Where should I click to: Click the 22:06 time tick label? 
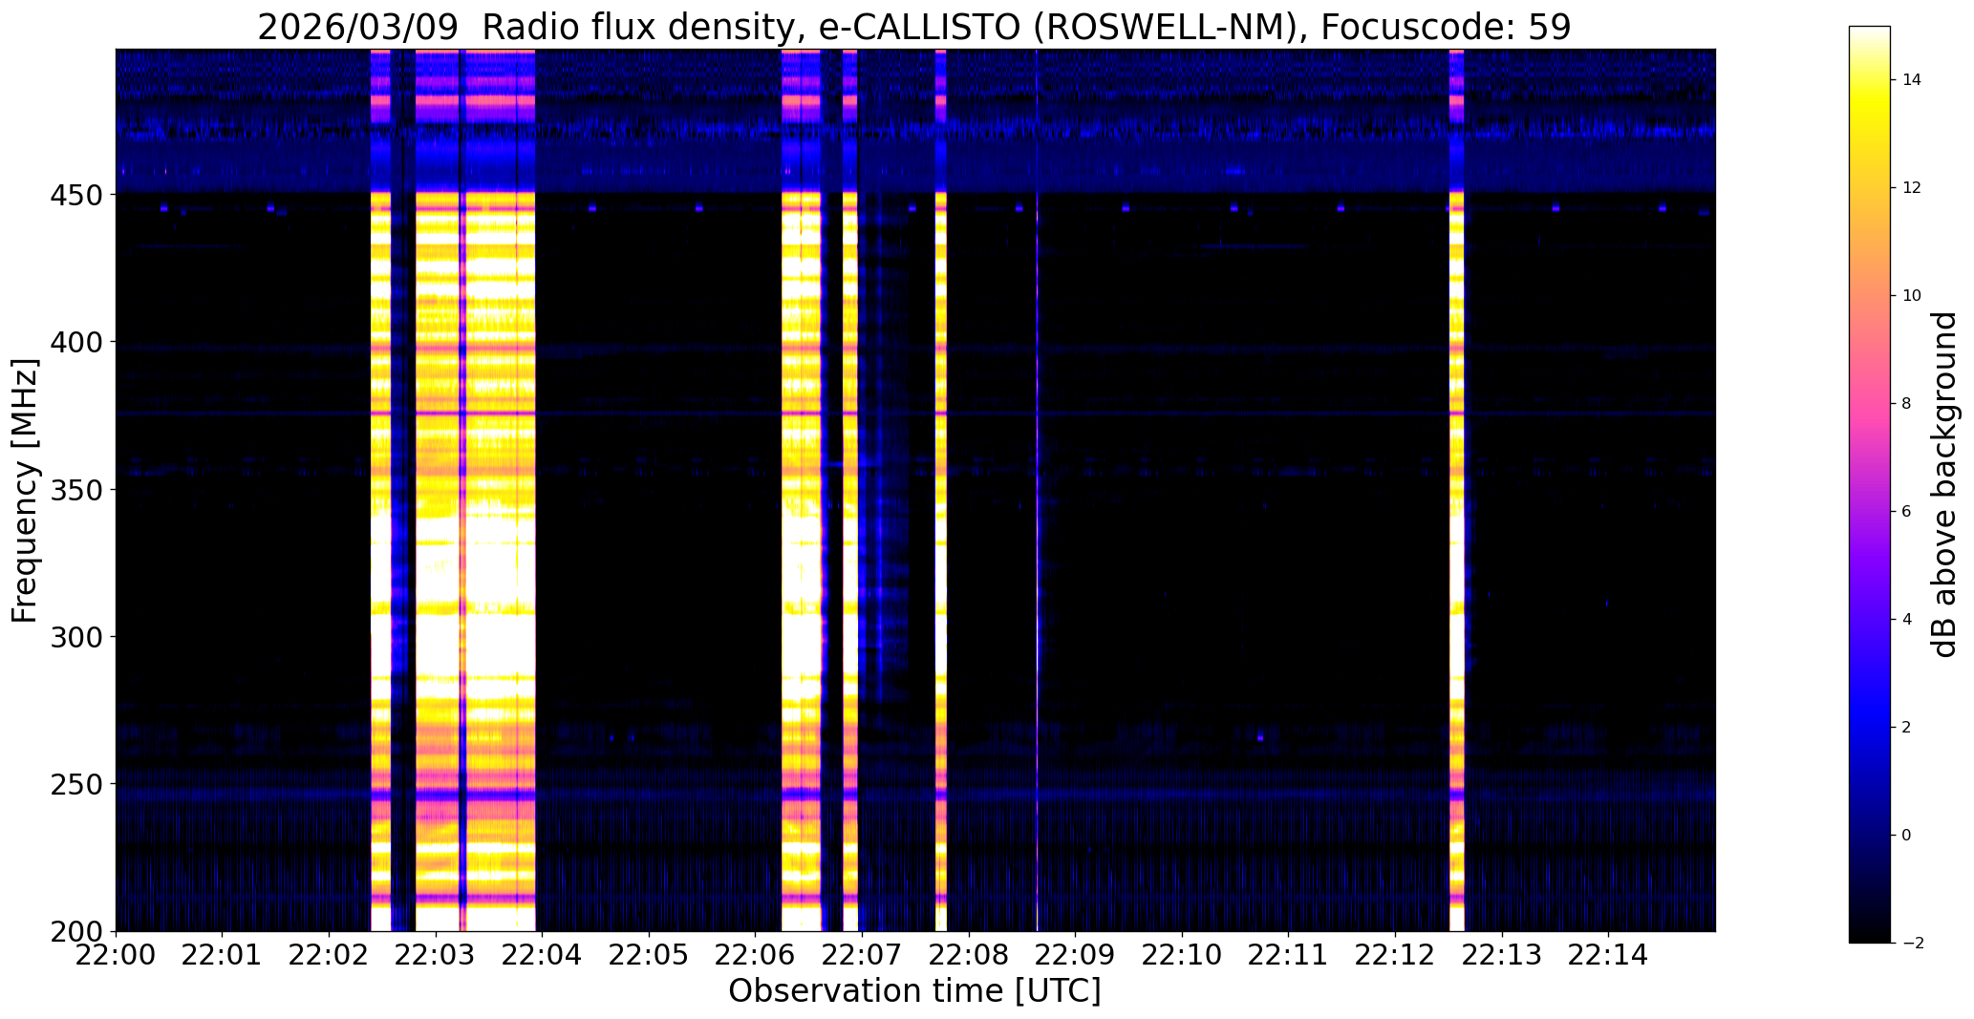tap(756, 954)
